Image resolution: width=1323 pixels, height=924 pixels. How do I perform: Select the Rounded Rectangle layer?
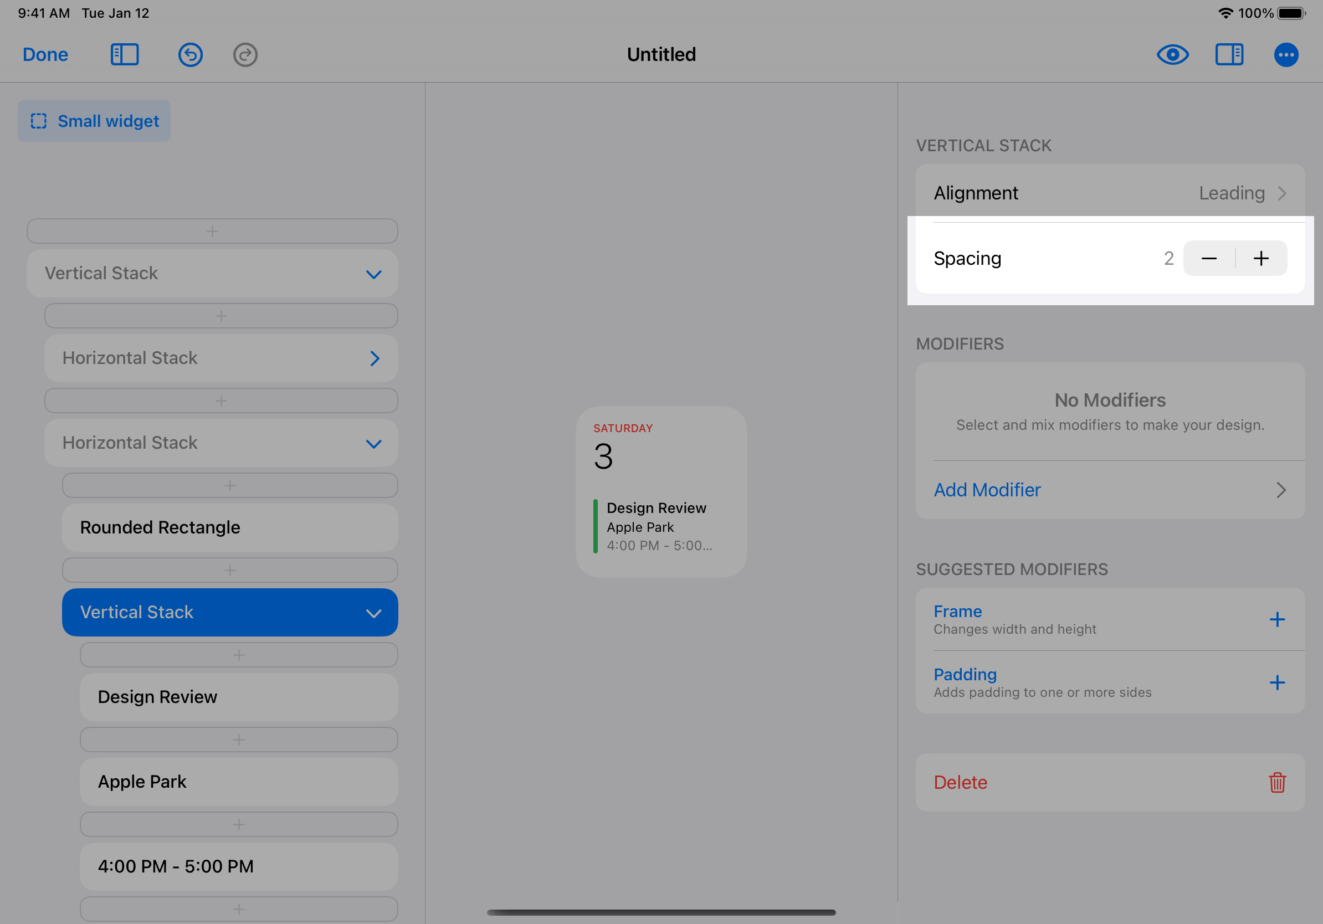pos(229,527)
